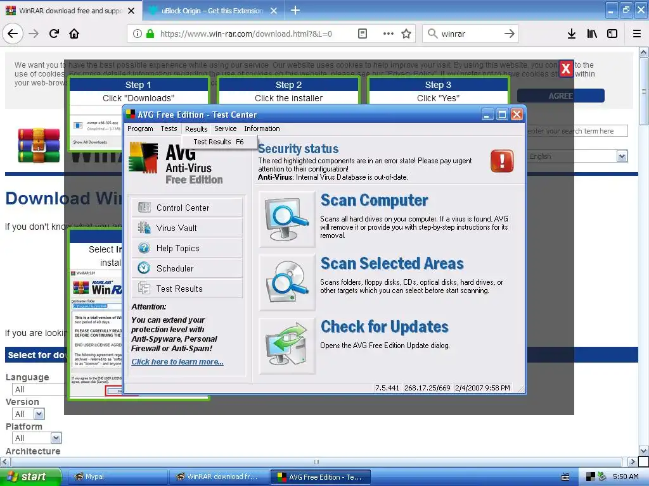Click the browser Forward arrow
The height and width of the screenshot is (486, 649).
34,34
